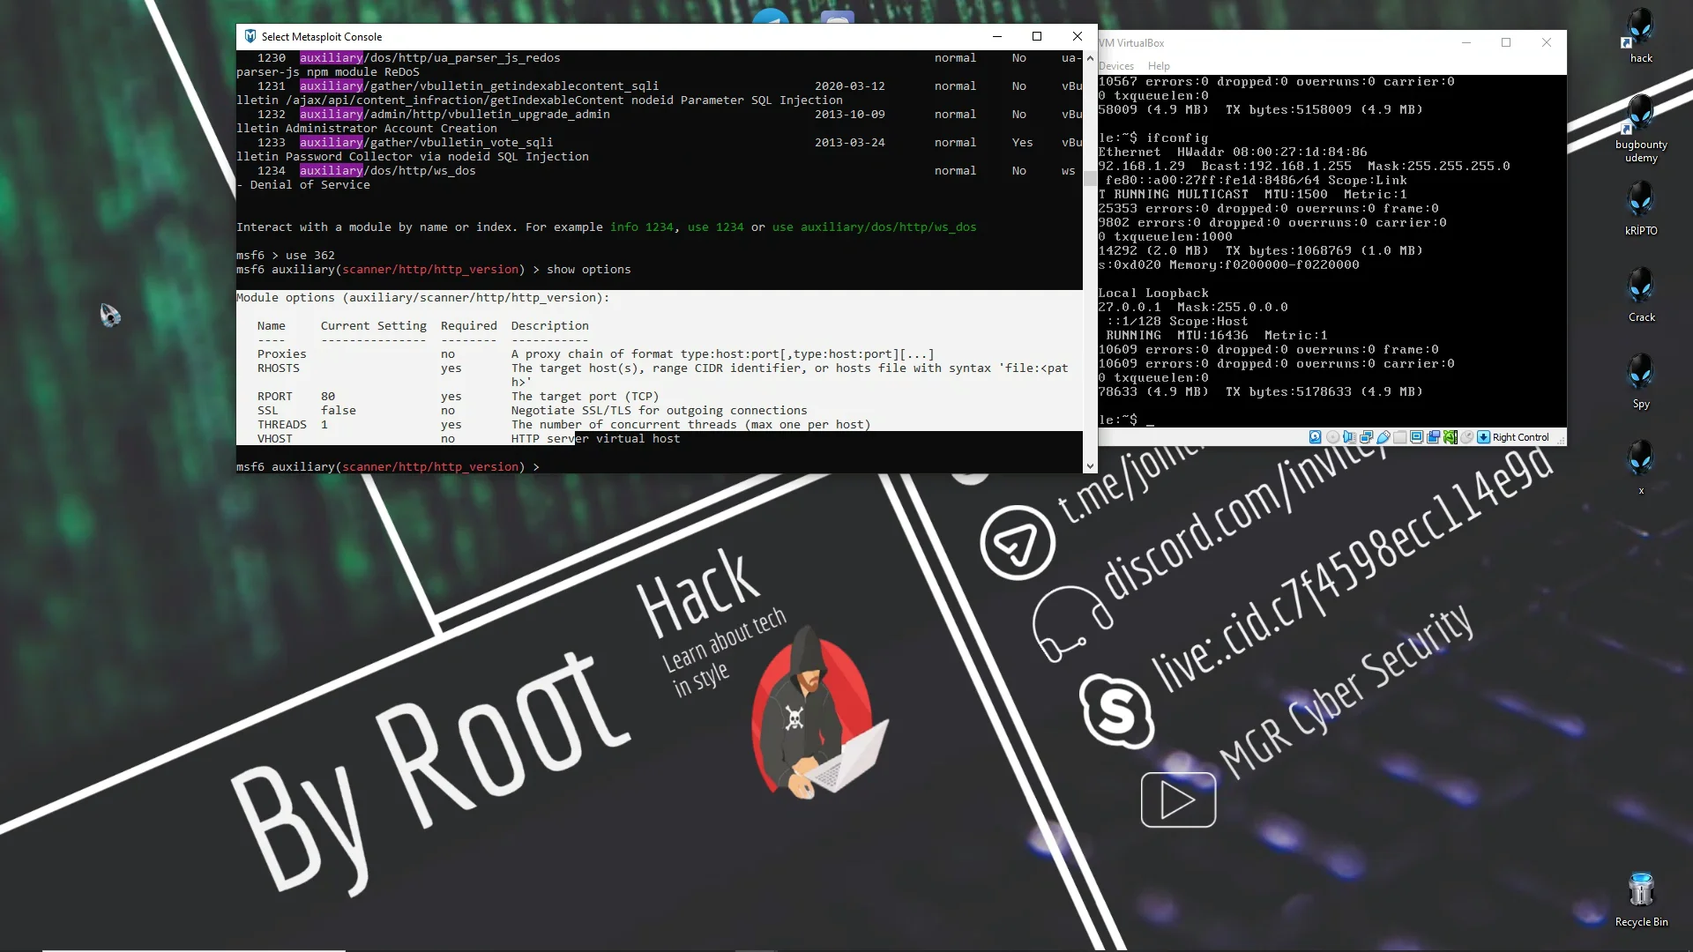Click the shared folders indicator icon

click(x=1400, y=437)
